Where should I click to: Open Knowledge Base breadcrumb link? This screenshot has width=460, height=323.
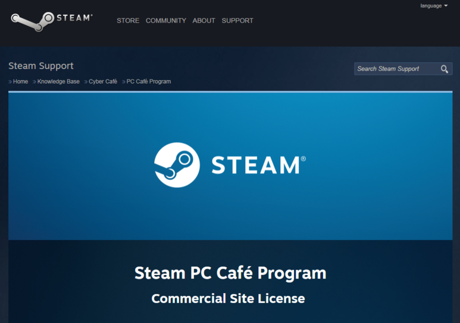click(x=58, y=81)
